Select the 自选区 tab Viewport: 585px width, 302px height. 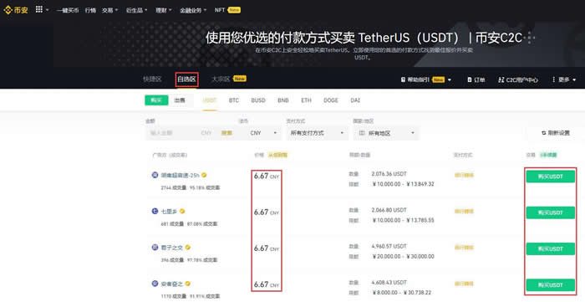point(186,79)
